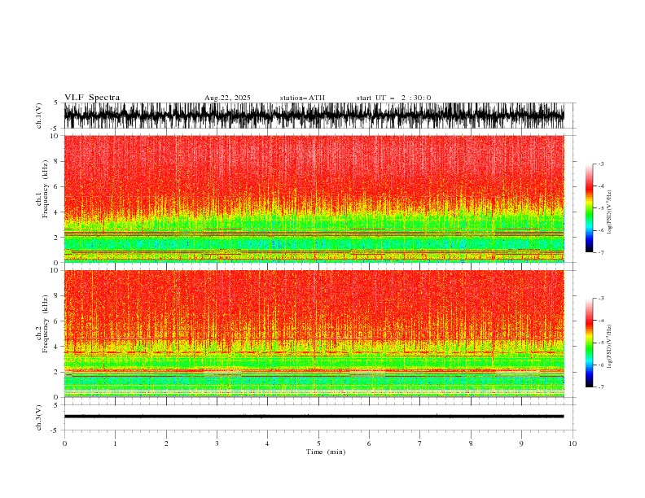Click the ch.2 PSD color bar

(x=590, y=343)
